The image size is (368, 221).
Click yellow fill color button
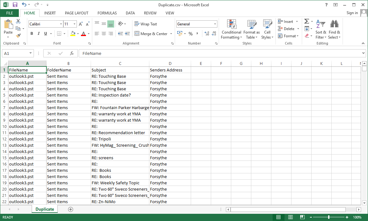73,34
